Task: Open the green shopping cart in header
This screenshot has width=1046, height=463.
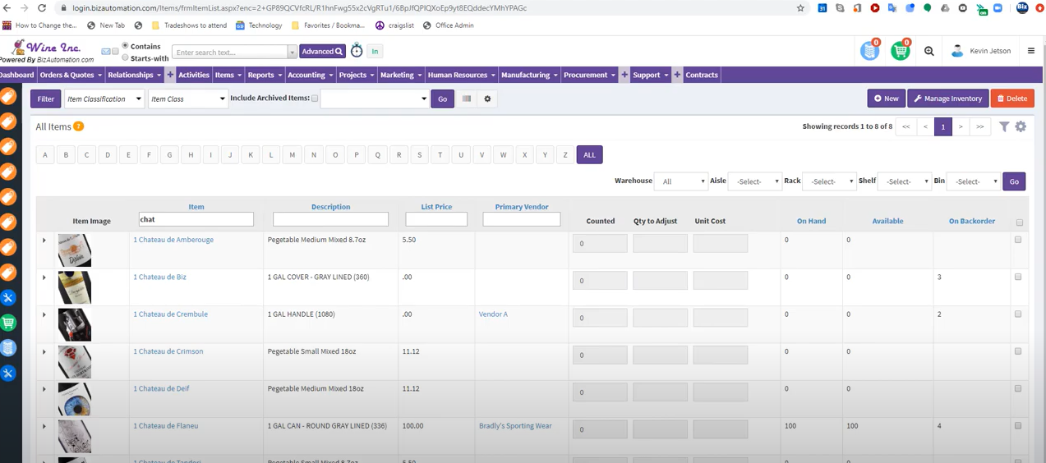Action: (901, 50)
